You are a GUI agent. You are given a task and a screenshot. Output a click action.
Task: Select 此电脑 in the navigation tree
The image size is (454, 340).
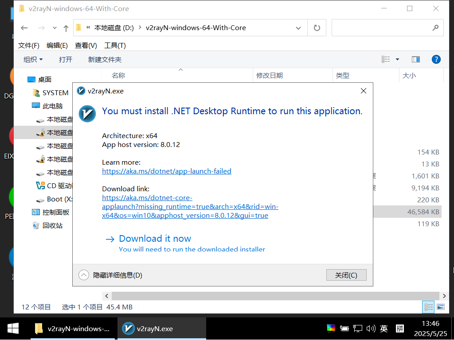click(x=47, y=106)
